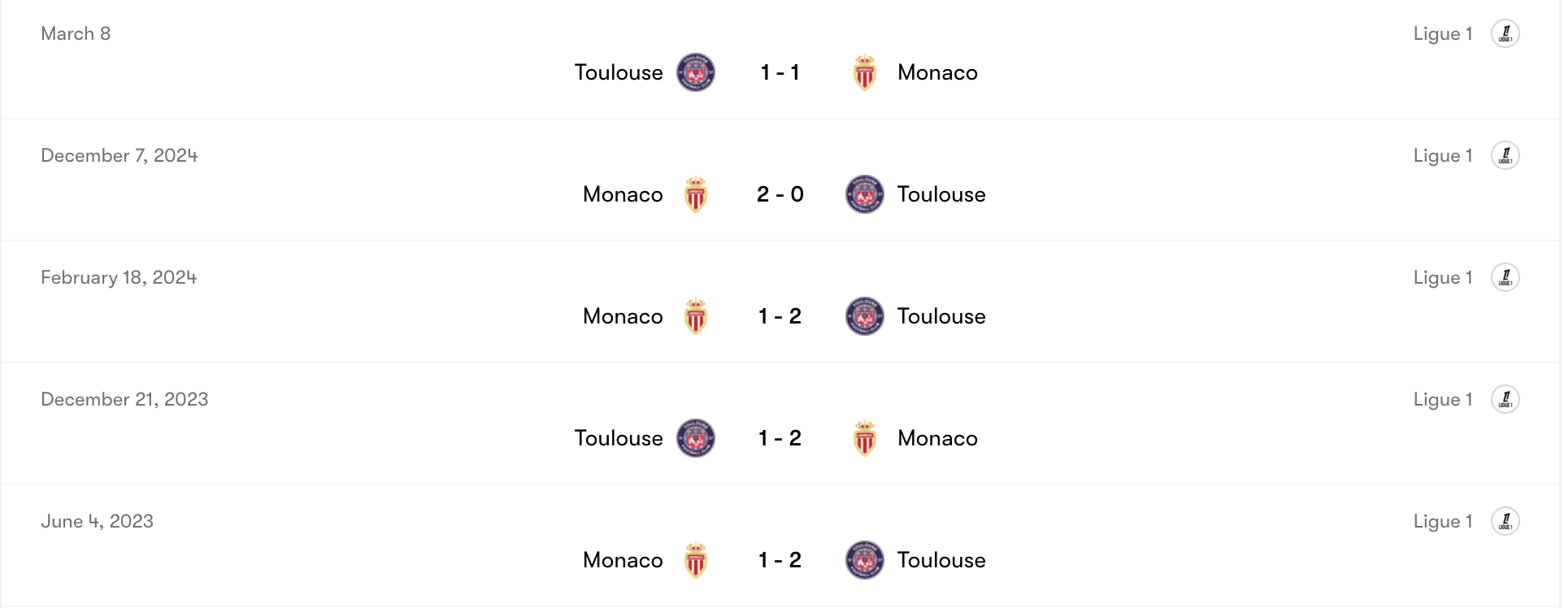Click the Ligue 1 badge on the December 21 row
The image size is (1564, 608).
point(1505,399)
